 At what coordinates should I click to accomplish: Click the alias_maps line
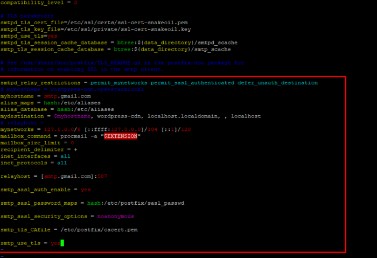[x=50, y=103]
